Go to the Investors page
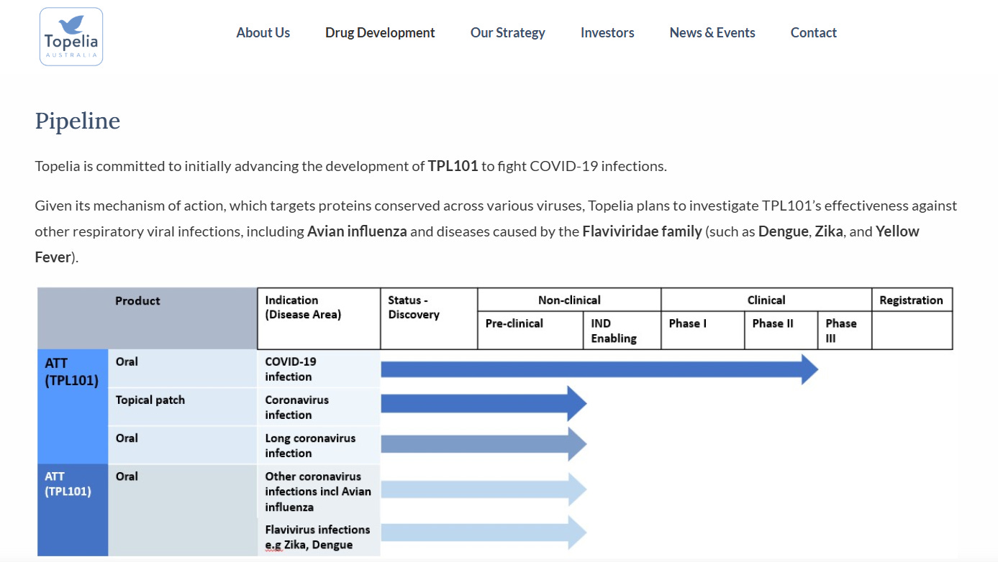This screenshot has width=998, height=562. [x=607, y=33]
